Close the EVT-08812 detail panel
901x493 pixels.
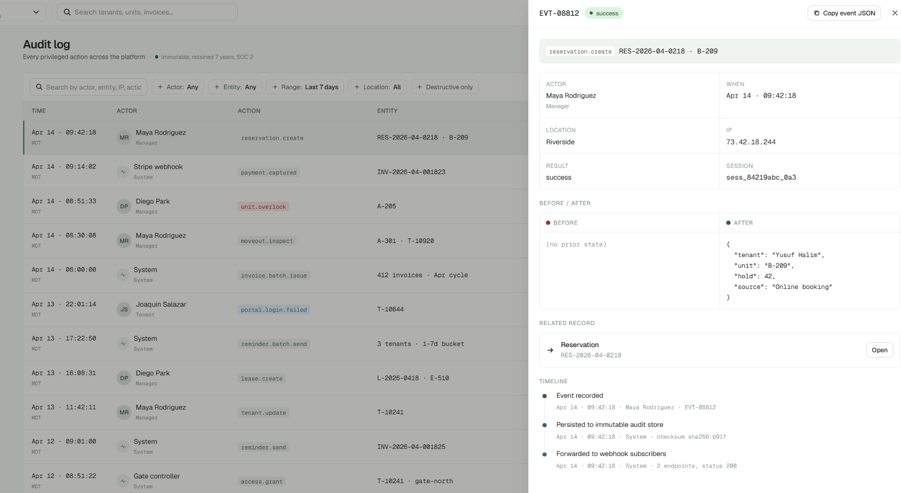point(894,13)
